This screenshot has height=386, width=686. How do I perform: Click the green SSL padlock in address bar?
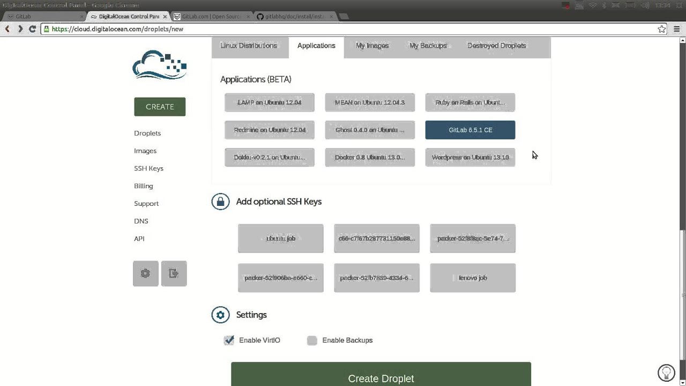(x=47, y=29)
